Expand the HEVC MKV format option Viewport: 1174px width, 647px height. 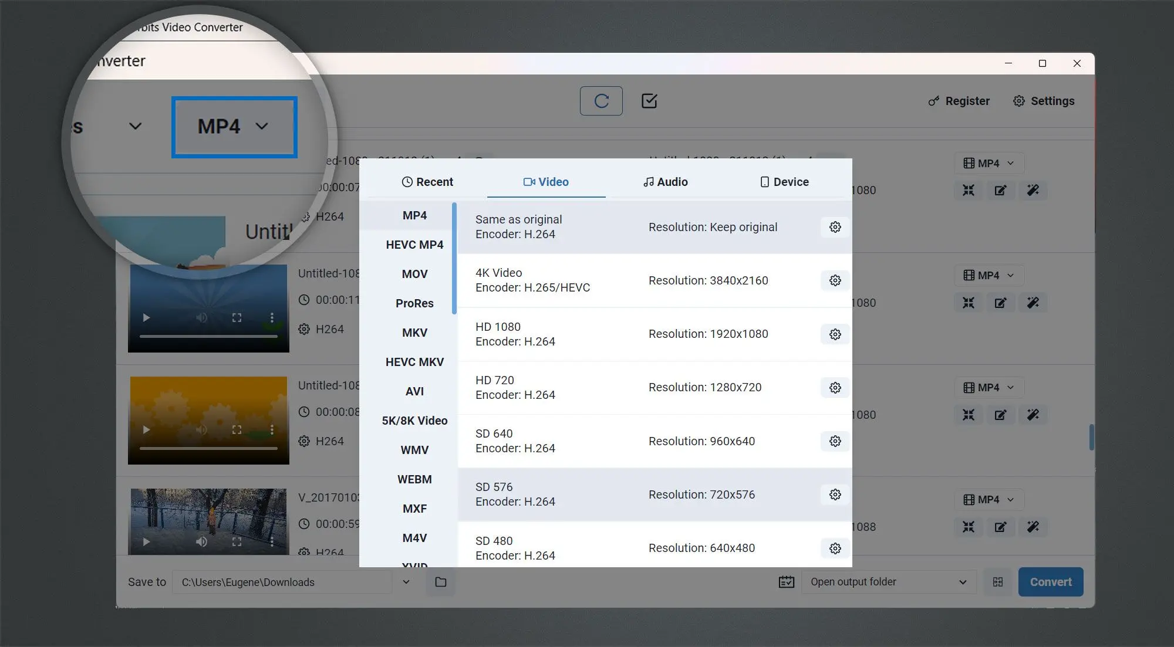click(x=414, y=362)
